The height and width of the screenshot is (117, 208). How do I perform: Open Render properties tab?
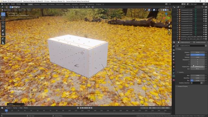click(174, 50)
